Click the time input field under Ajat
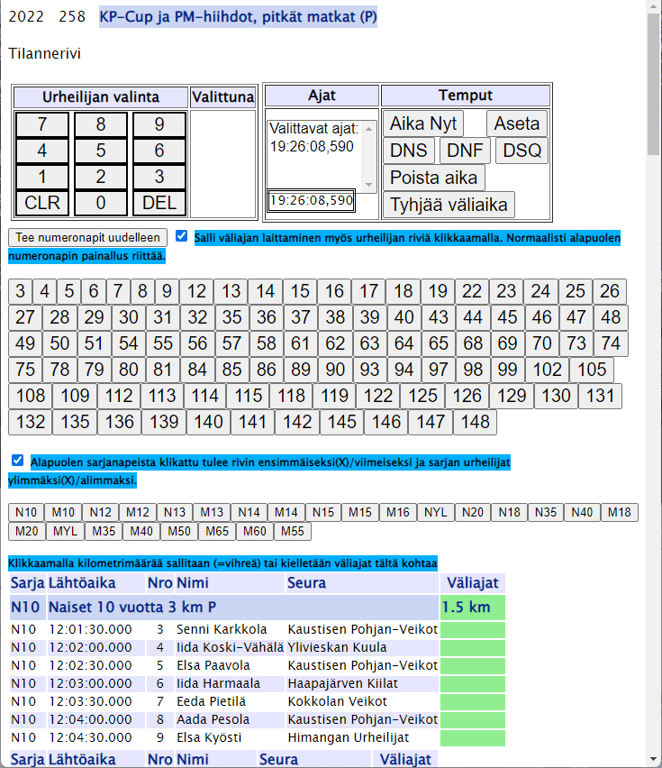 (x=311, y=200)
